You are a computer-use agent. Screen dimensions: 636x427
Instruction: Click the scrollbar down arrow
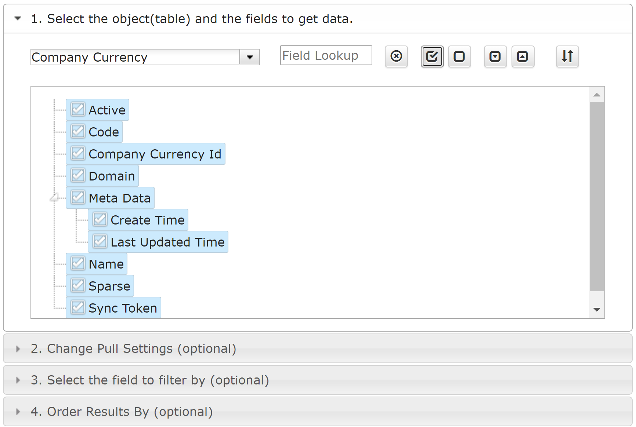[x=597, y=309]
